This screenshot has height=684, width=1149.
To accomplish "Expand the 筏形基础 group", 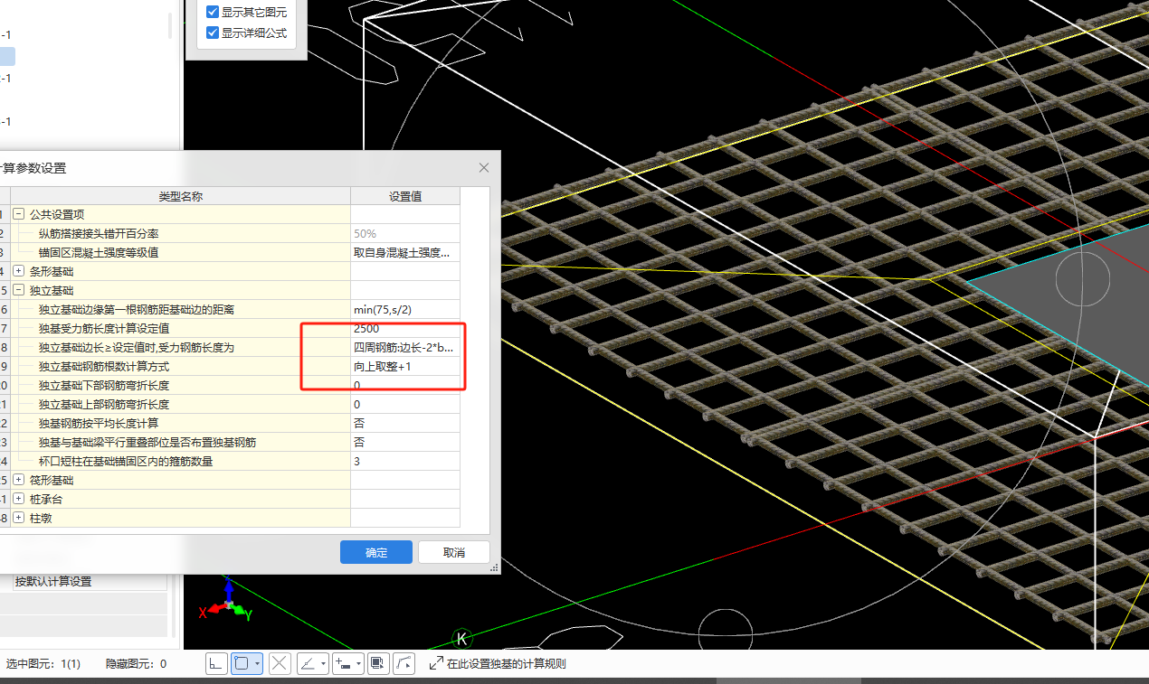I will (x=18, y=480).
